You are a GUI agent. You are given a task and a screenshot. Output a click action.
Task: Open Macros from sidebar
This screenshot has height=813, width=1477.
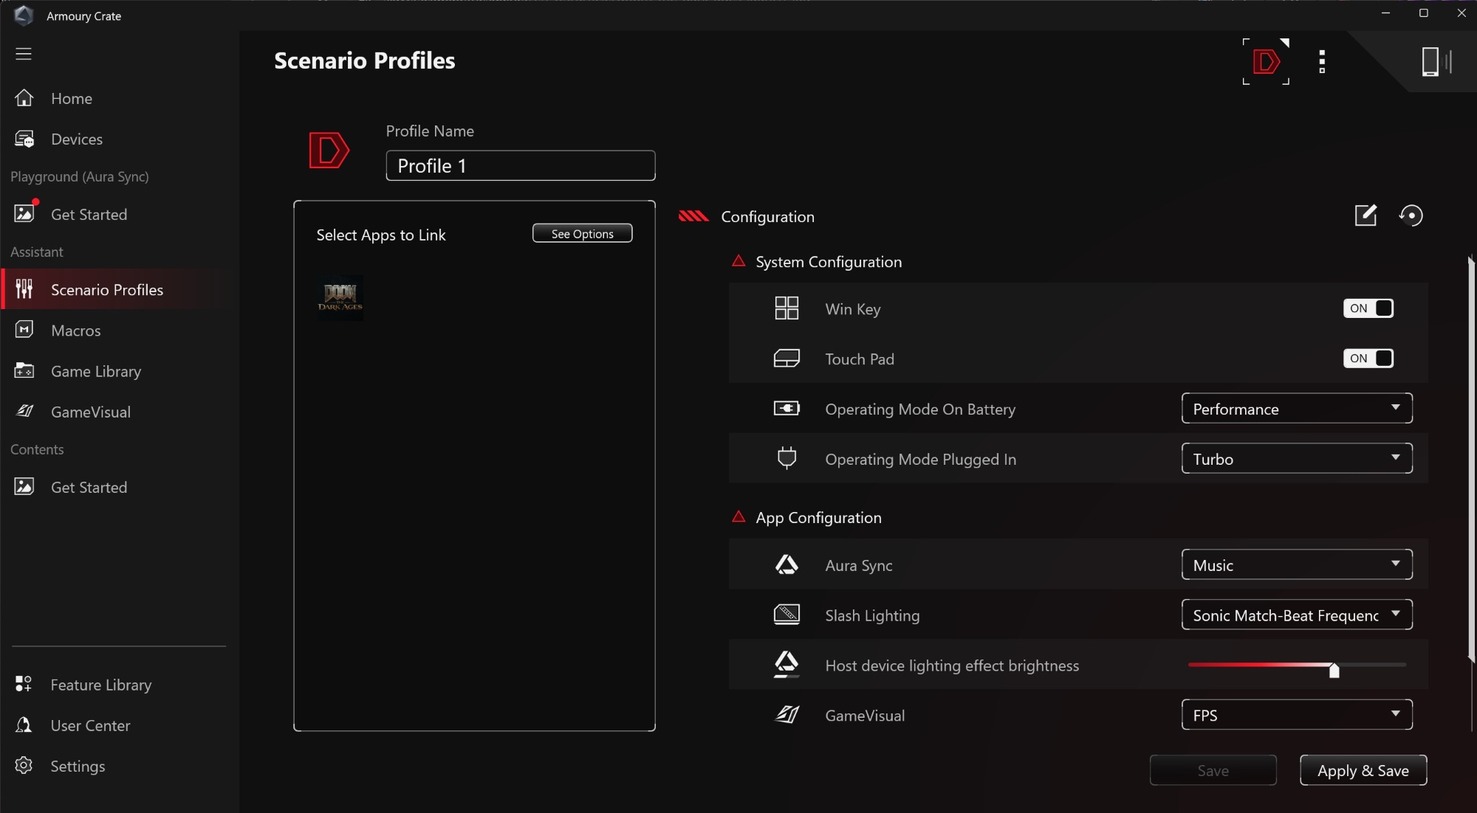[75, 331]
